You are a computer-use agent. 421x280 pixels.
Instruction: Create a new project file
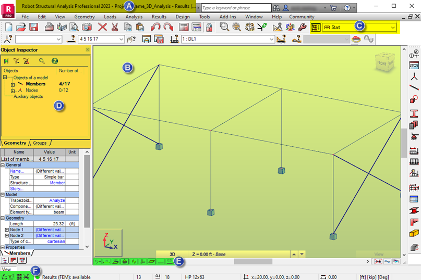coord(9,27)
